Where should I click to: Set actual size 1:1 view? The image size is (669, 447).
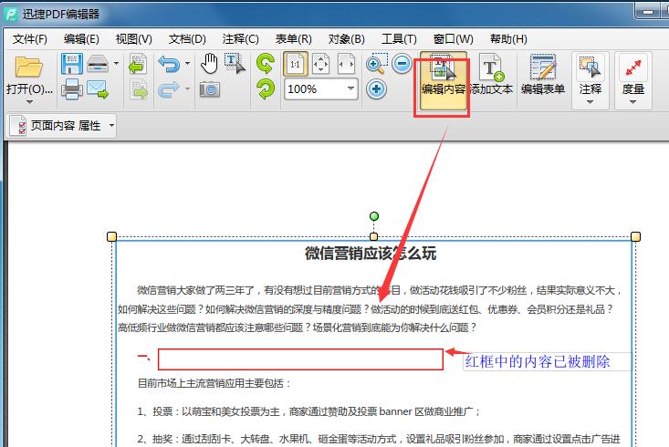tap(295, 65)
